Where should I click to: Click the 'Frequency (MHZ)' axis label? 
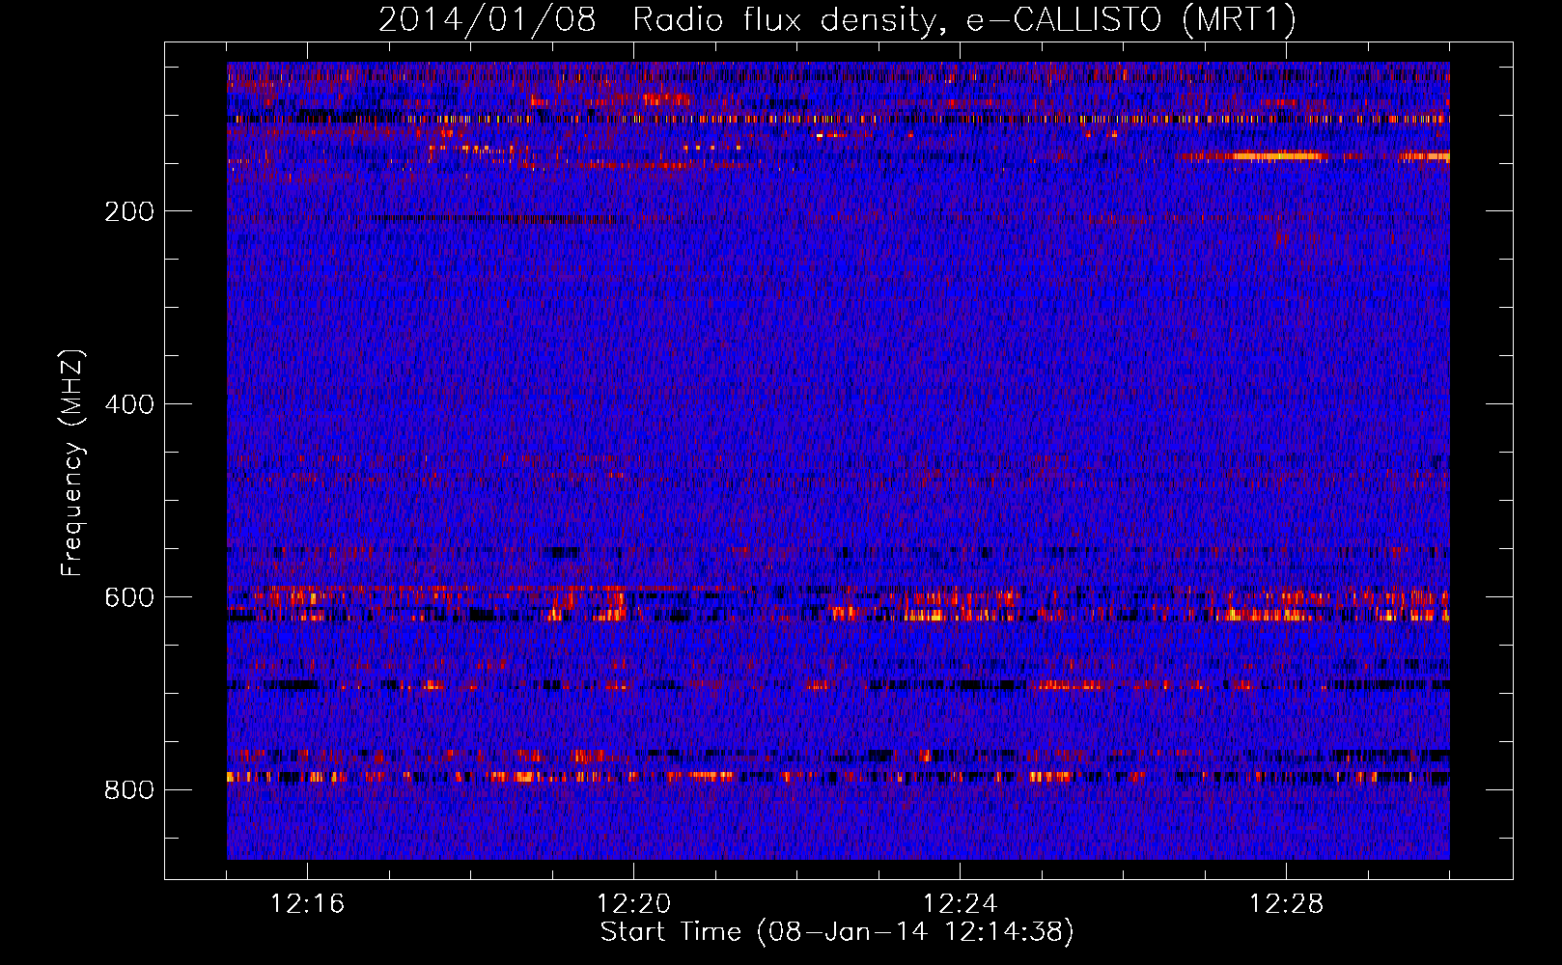(72, 463)
